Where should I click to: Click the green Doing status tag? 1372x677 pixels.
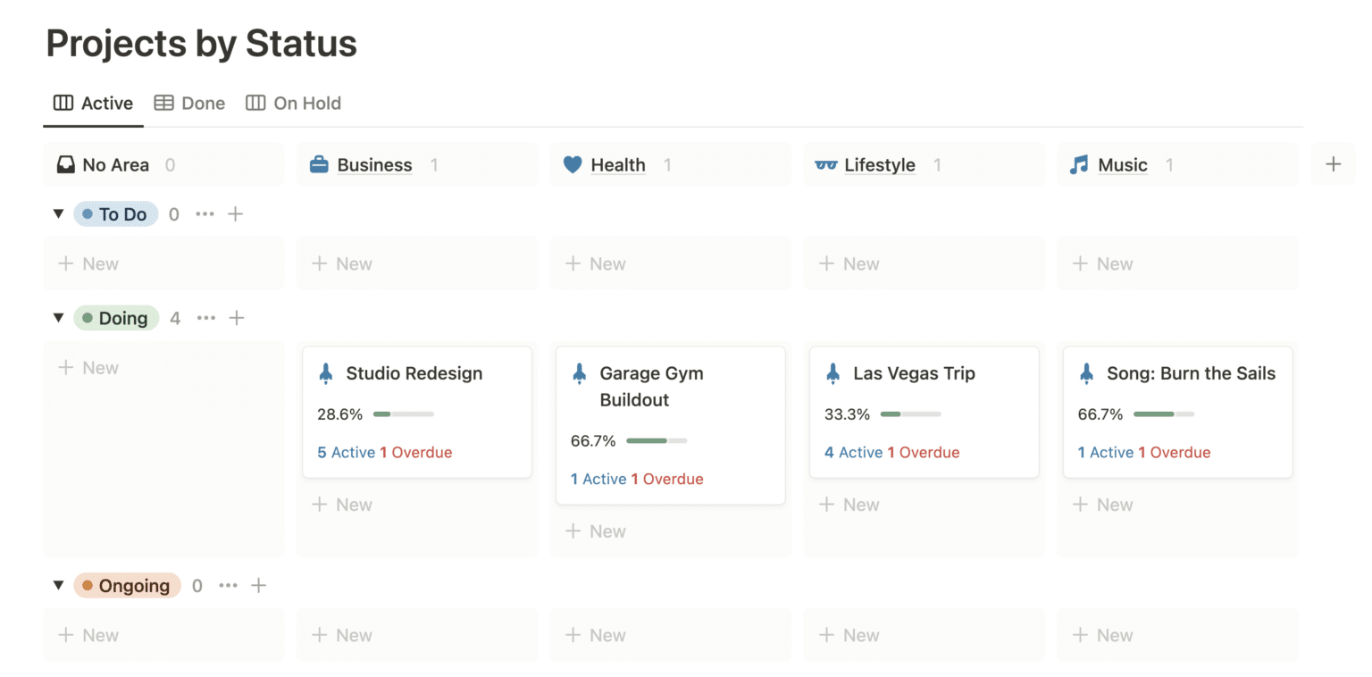point(115,318)
